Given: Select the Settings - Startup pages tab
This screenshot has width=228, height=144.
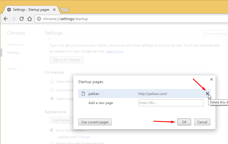Looking at the screenshot, I should click(31, 10).
